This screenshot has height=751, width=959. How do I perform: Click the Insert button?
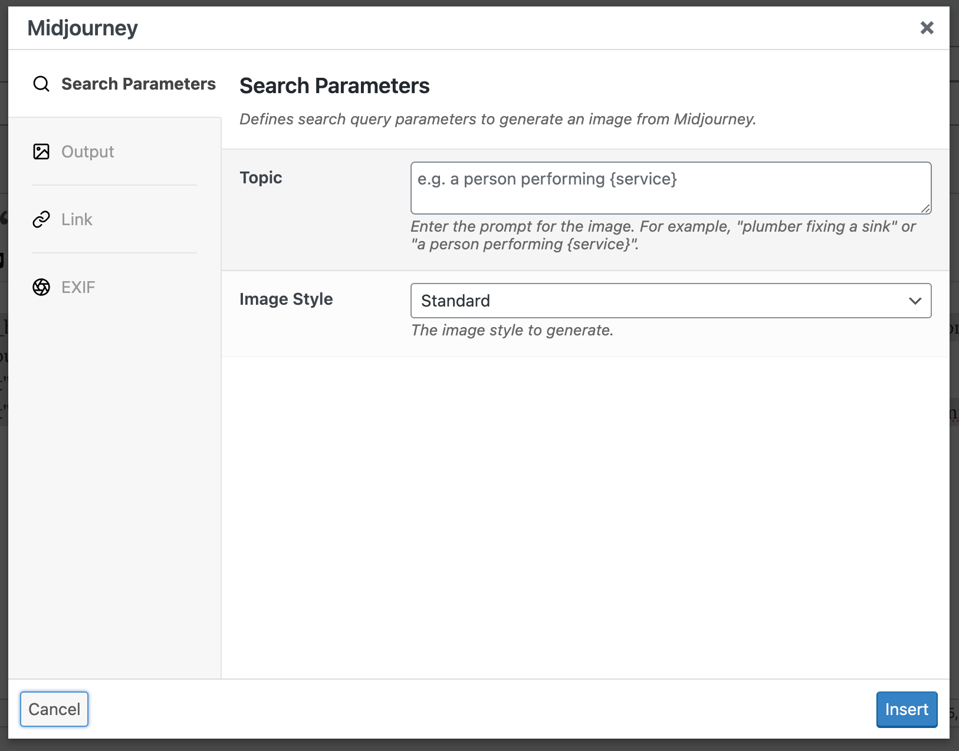[x=907, y=709]
